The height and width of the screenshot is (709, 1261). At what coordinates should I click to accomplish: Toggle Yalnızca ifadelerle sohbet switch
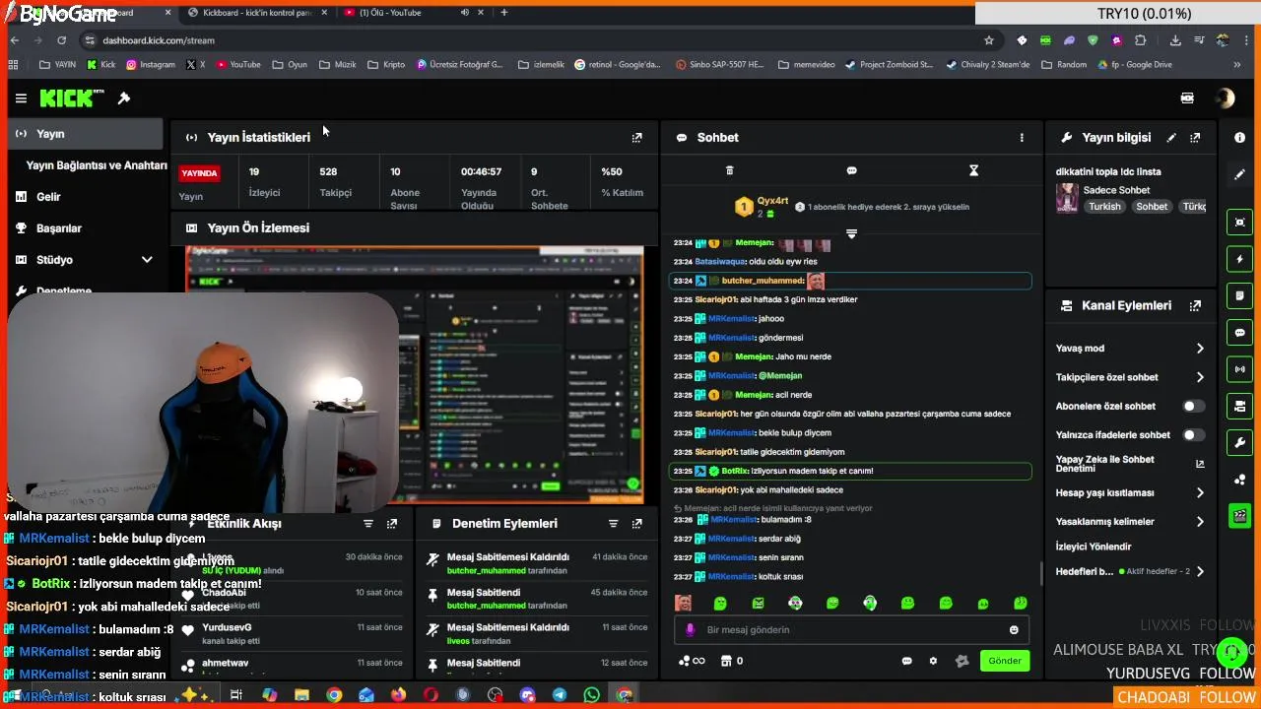coord(1193,434)
